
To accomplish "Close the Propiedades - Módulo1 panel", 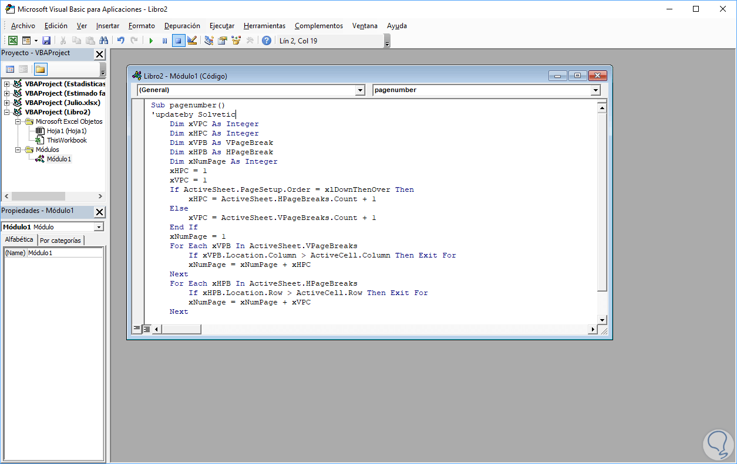I will 100,212.
